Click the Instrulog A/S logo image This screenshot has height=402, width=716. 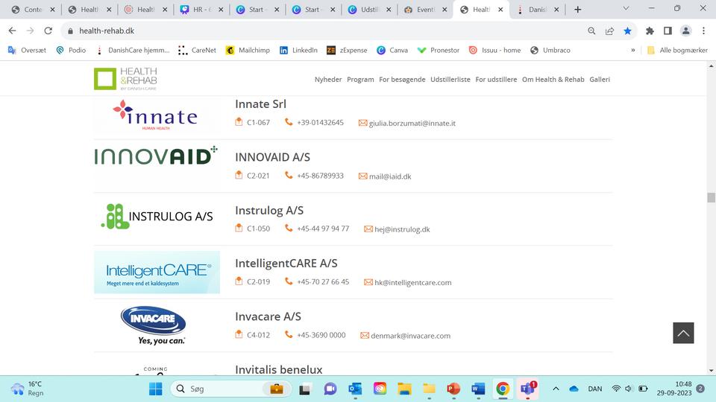157,216
